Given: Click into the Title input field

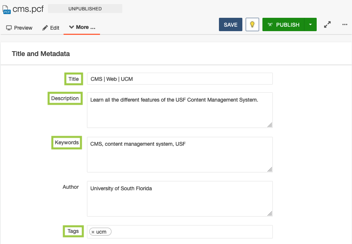Looking at the screenshot, I should [180, 79].
